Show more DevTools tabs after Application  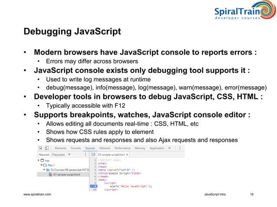170,148
